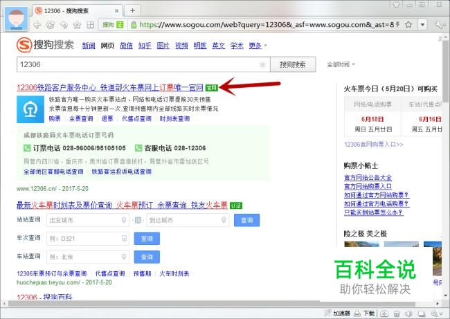Image resolution: width=450 pixels, height=319 pixels.
Task: Go back with the back arrow
Action: (37, 25)
